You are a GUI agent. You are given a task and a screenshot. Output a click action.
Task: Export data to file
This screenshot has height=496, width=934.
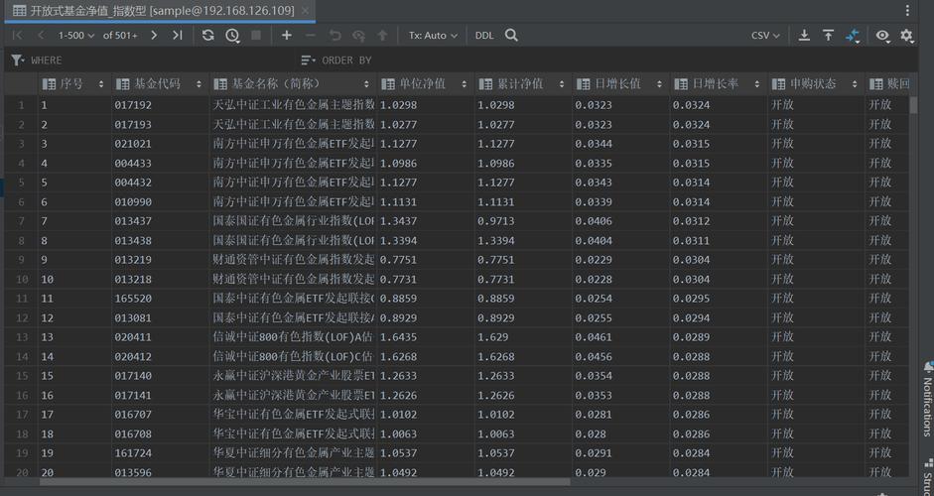804,35
